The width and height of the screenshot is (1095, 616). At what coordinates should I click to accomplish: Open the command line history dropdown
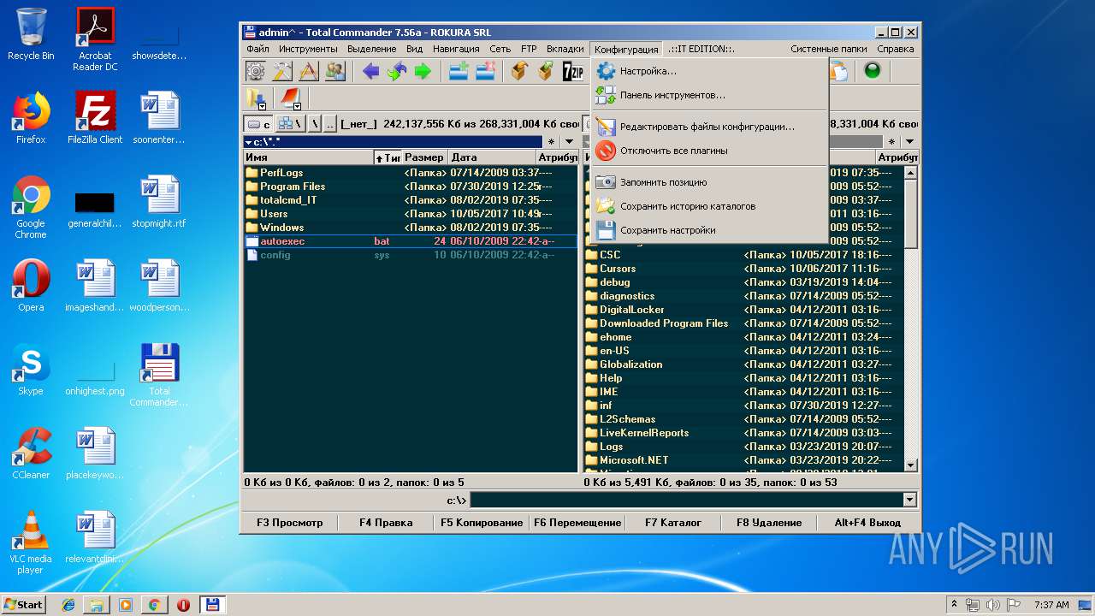coord(910,500)
